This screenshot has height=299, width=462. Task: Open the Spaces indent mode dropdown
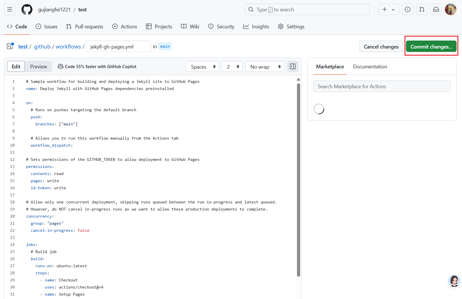pos(203,67)
